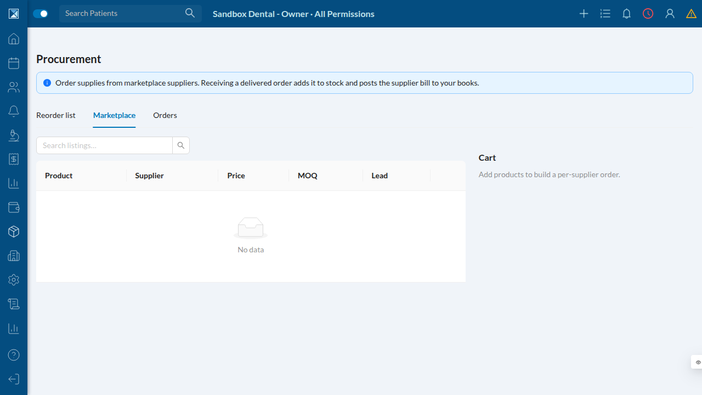
Task: Click the plus icon in top bar
Action: click(x=584, y=14)
